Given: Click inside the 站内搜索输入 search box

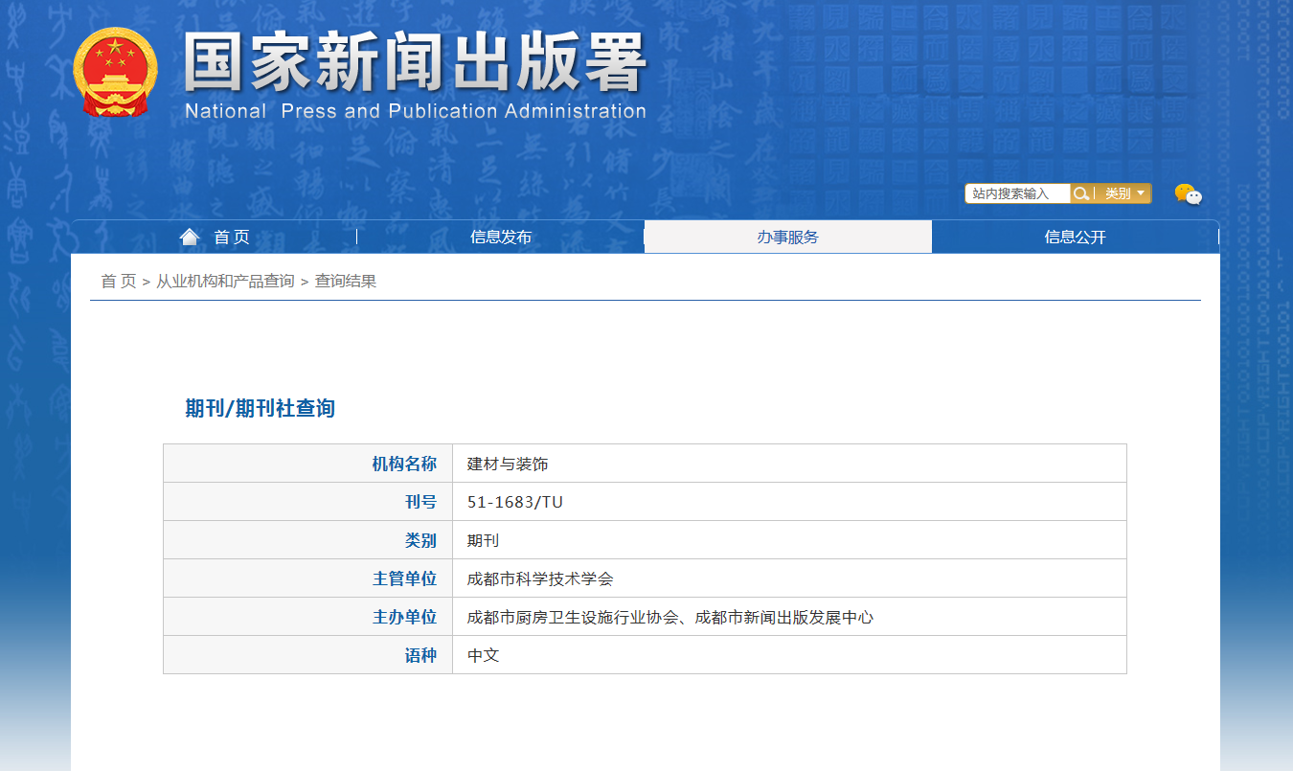Looking at the screenshot, I should click(1015, 193).
